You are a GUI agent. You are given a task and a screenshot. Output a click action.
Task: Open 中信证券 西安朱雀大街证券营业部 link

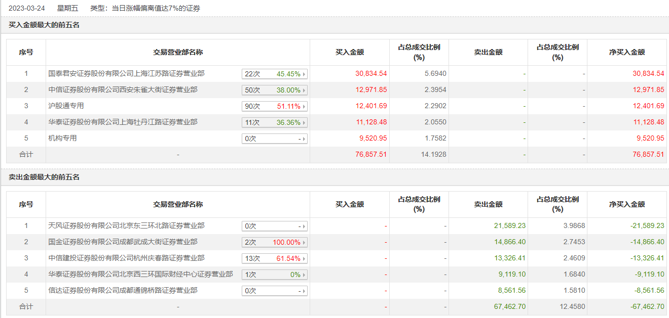click(123, 90)
